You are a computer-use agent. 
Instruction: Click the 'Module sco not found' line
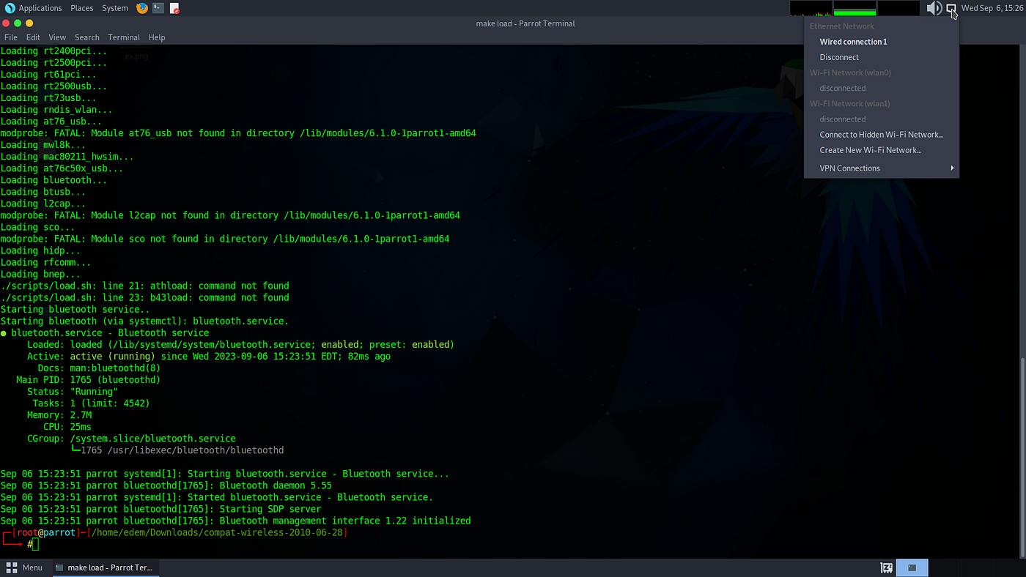coord(225,239)
